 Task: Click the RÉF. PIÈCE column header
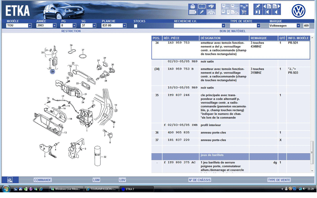(x=181, y=38)
